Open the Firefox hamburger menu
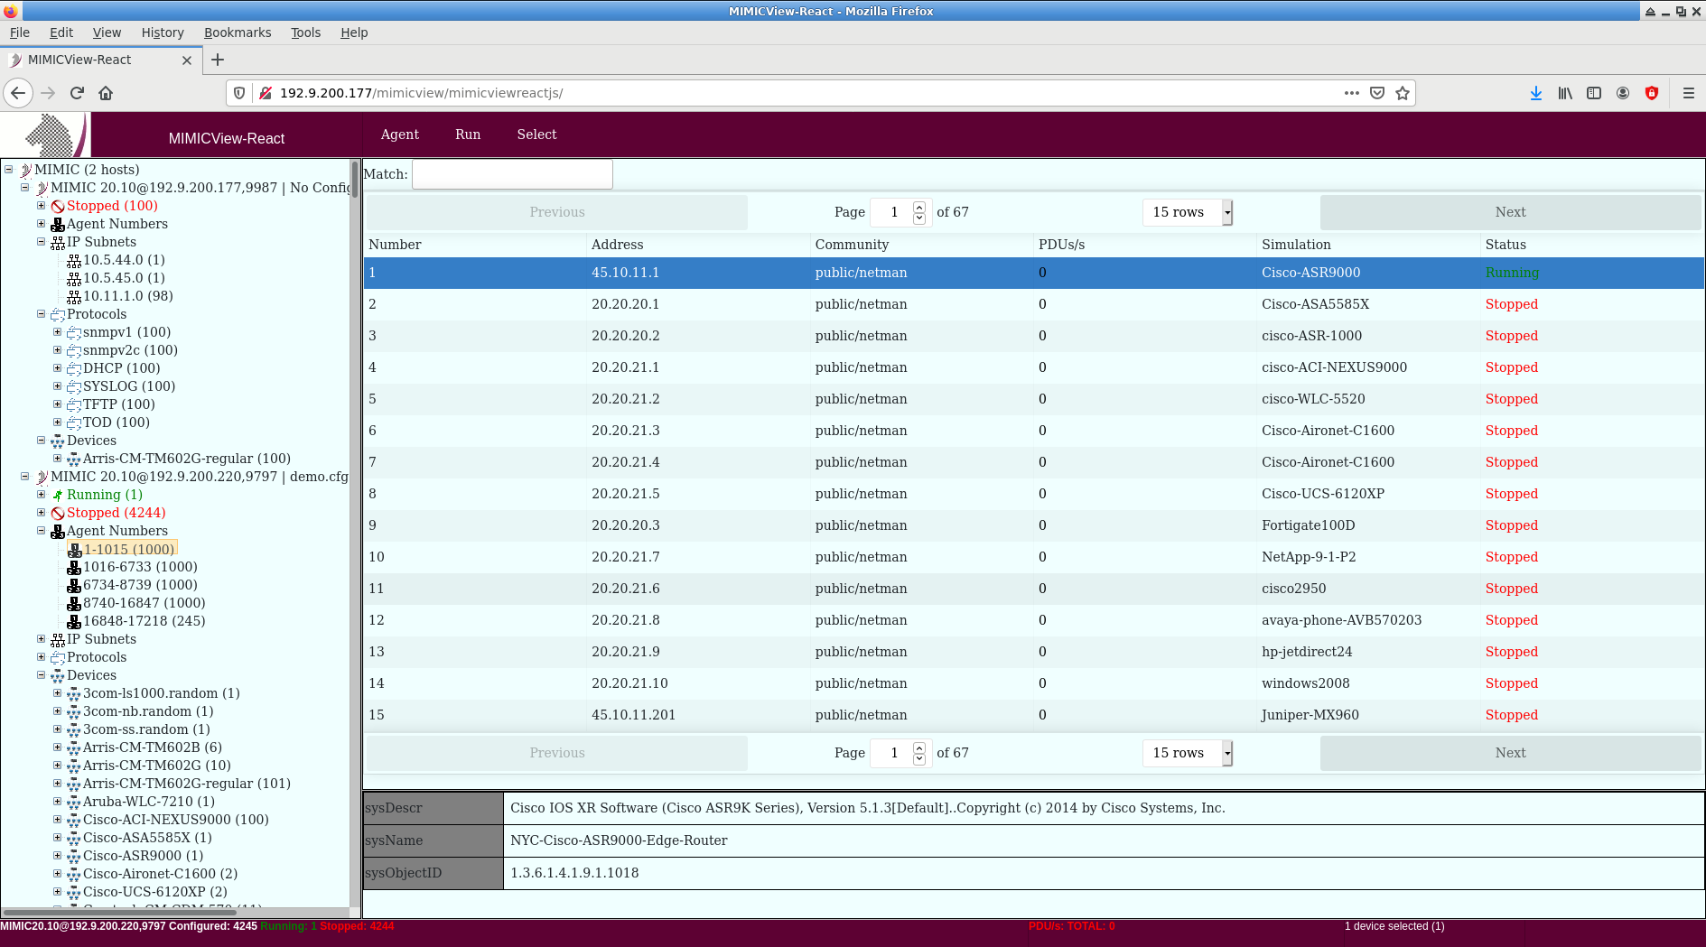The image size is (1706, 947). pos(1688,93)
